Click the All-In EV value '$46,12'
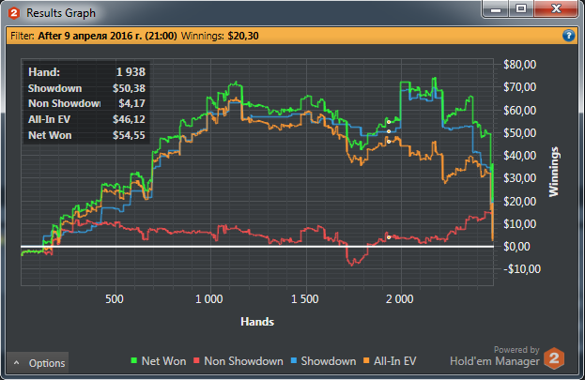 pos(129,119)
